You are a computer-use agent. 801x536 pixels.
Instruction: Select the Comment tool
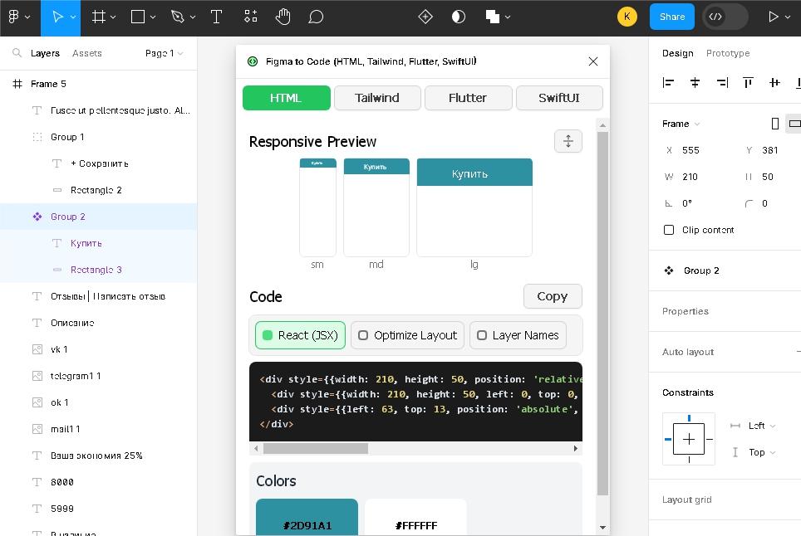(x=316, y=17)
